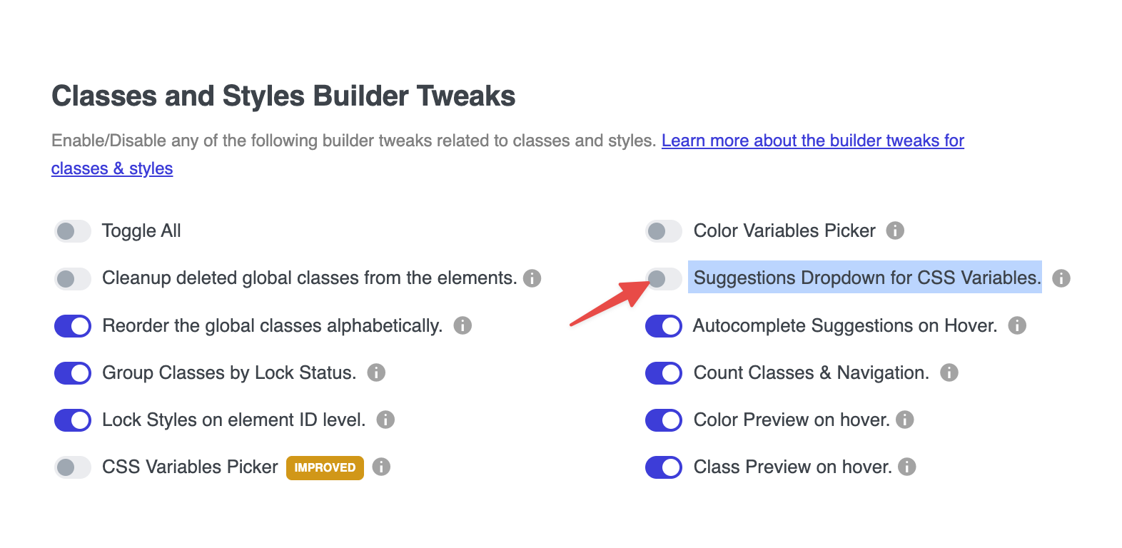Click info icon for Lock Styles on element ID
The image size is (1122, 548).
click(x=385, y=420)
